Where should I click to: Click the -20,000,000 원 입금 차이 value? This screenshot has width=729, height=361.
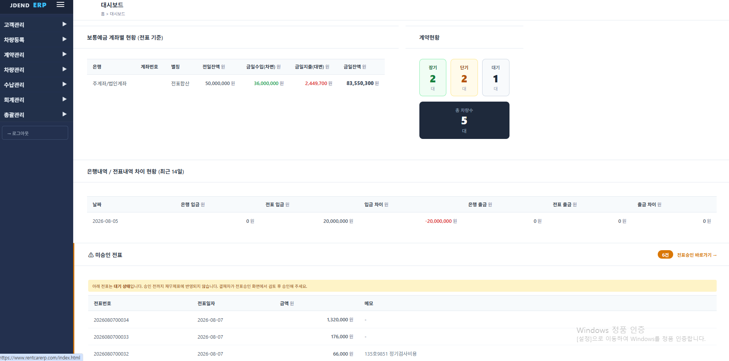[x=441, y=221]
